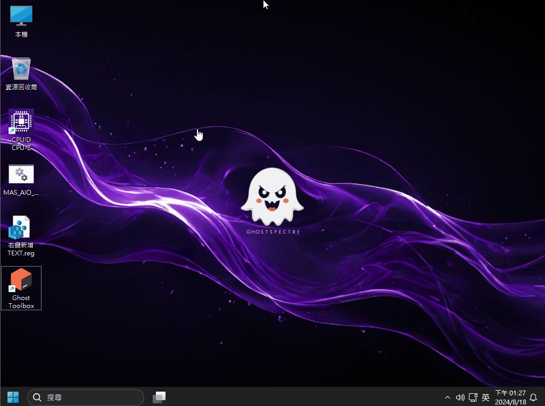
Task: Open the Windows Start menu
Action: [13, 397]
